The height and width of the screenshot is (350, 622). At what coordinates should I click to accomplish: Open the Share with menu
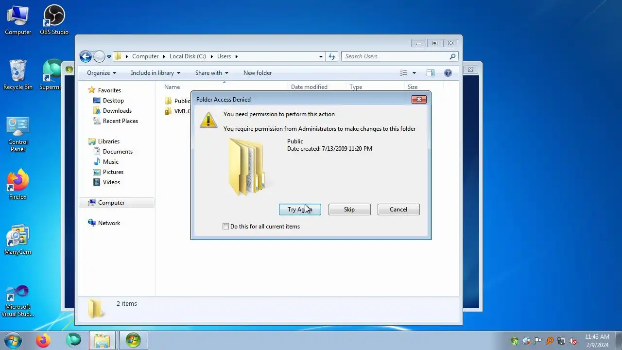point(211,73)
